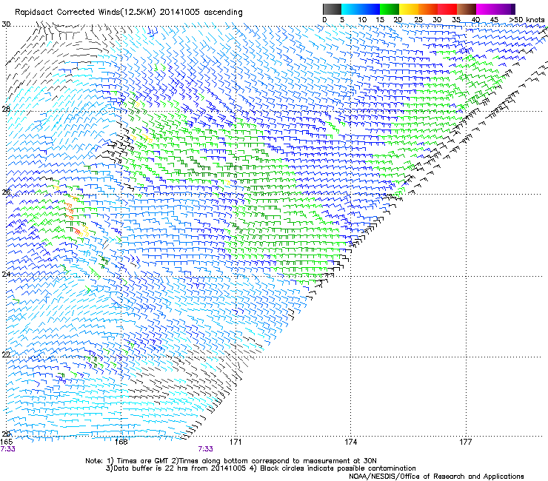
Task: Click the purple 7:33 time under 165
Action: pyautogui.click(x=7, y=449)
